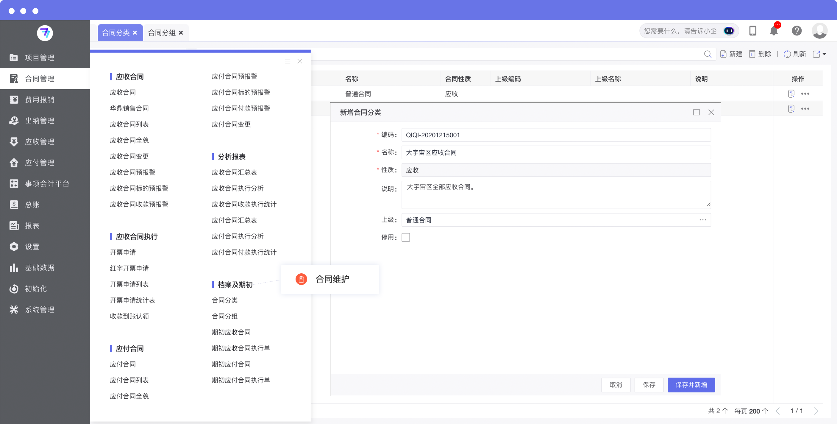Click the user avatar icon
Screen dimensions: 837x424
(819, 31)
